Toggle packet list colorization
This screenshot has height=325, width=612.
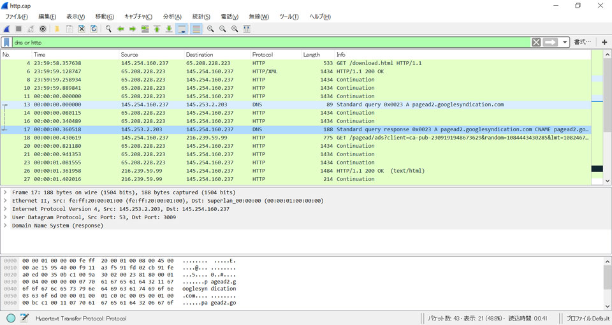coord(196,29)
